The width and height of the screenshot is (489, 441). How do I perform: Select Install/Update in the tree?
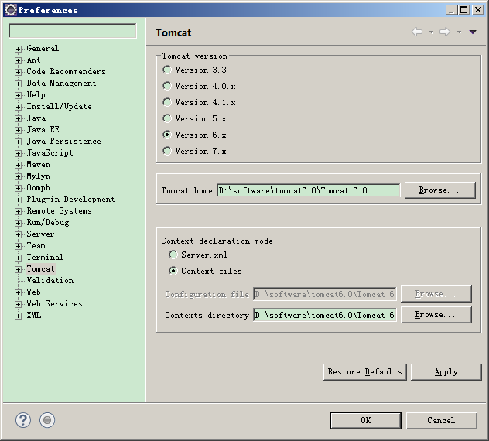tap(60, 106)
